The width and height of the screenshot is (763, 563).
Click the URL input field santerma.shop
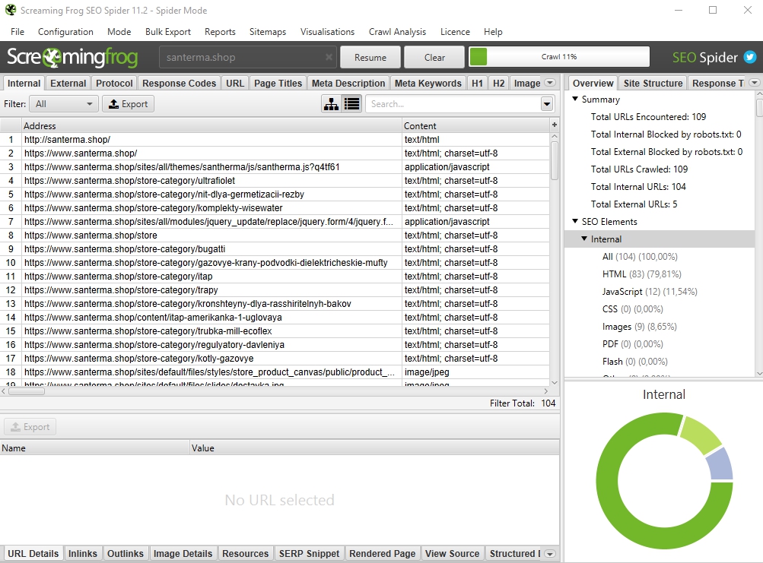(248, 58)
